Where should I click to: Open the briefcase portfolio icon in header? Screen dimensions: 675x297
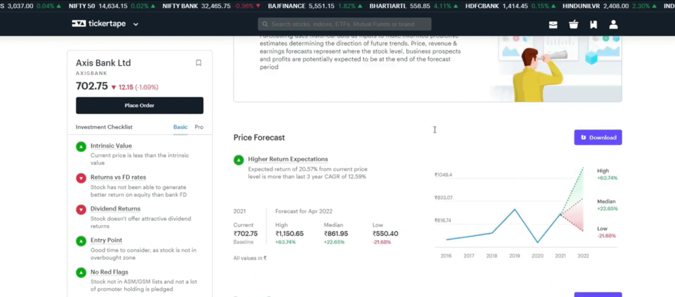coord(553,25)
